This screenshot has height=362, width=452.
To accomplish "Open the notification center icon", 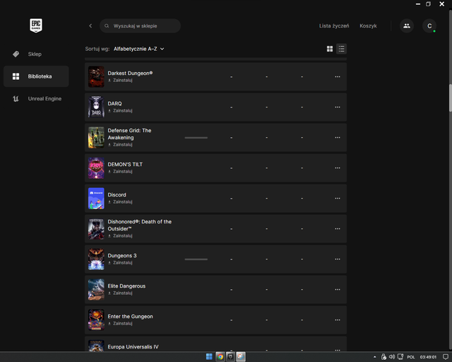I will pyautogui.click(x=446, y=357).
